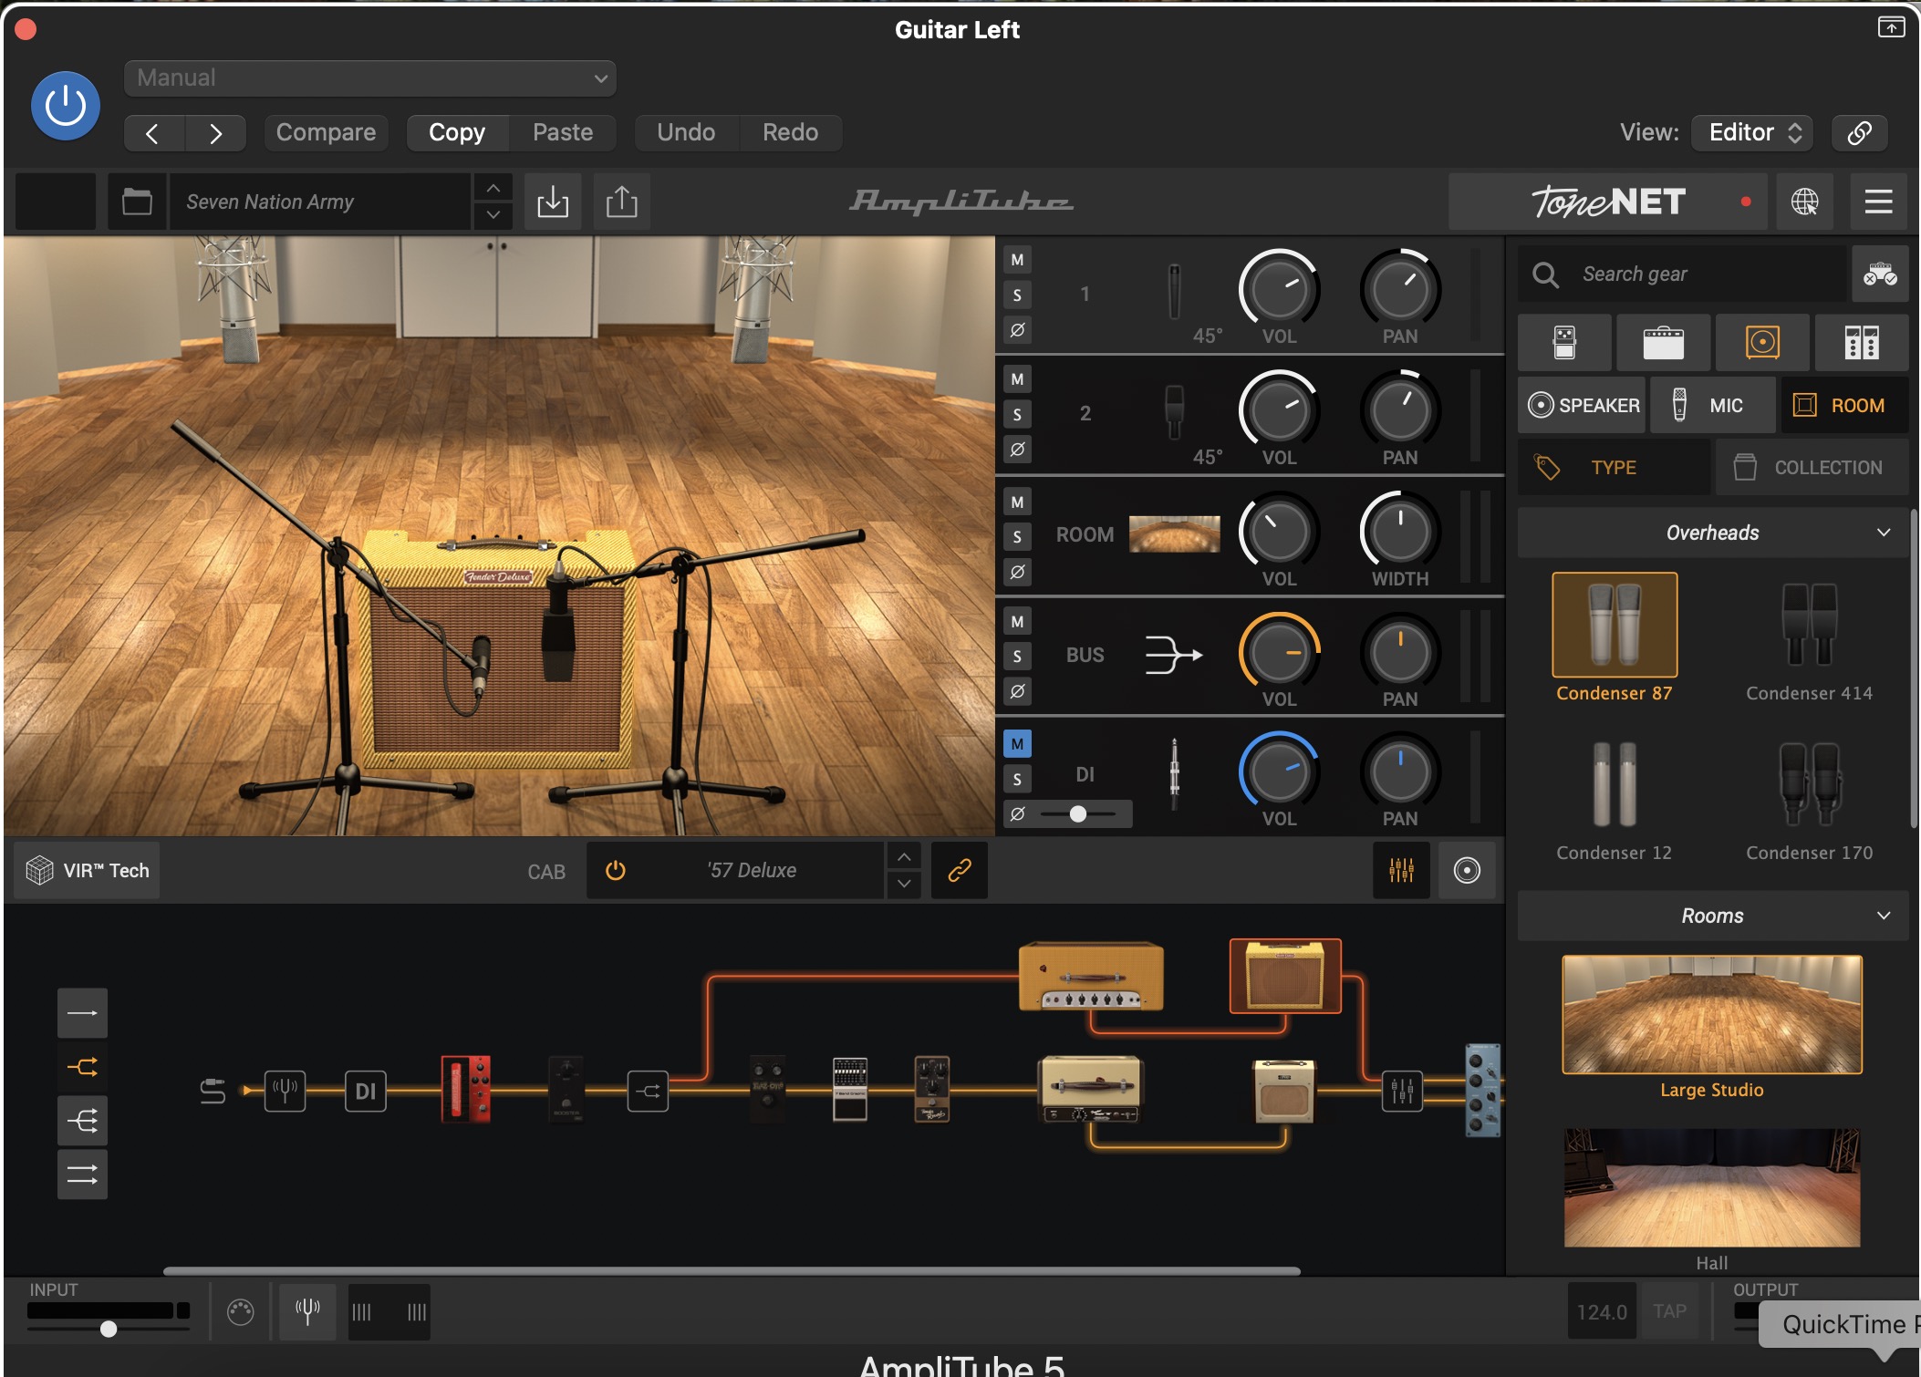Invert phase on mic 2 channel
Viewport: 1921px width, 1377px height.
[x=1017, y=450]
